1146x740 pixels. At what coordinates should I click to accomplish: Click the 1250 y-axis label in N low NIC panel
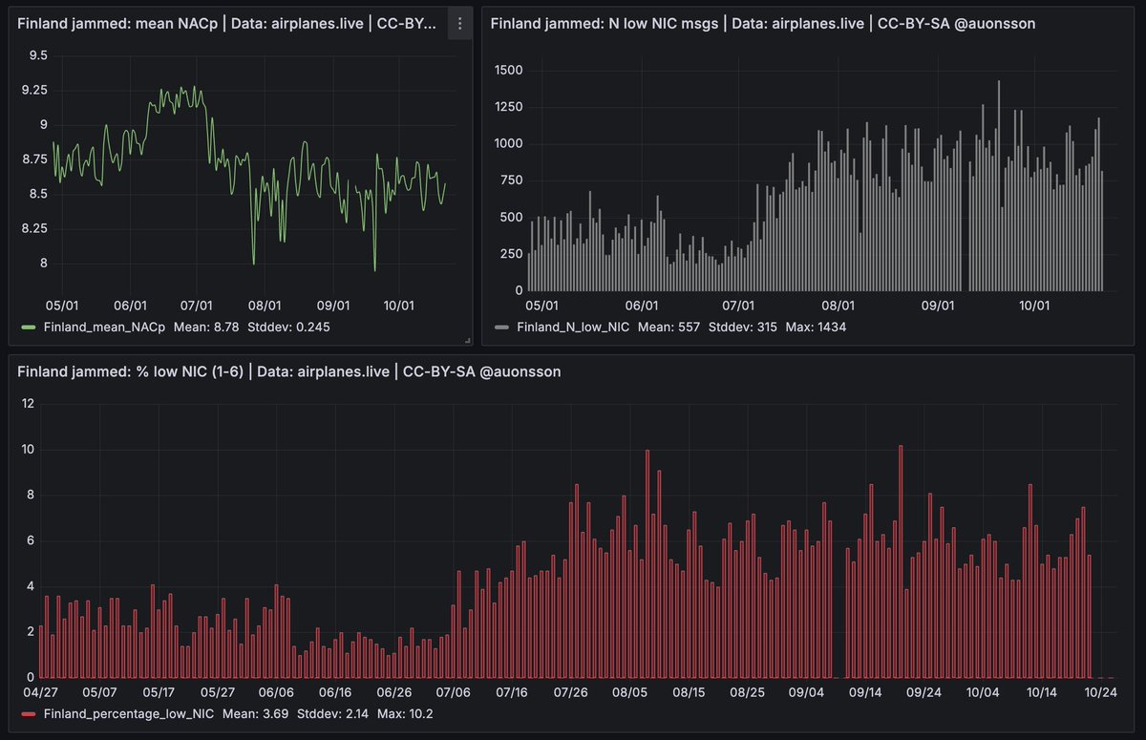coord(508,107)
